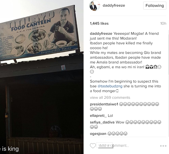Open daddyfreeze username in post header
The width and height of the screenshot is (169, 154).
pos(114,5)
